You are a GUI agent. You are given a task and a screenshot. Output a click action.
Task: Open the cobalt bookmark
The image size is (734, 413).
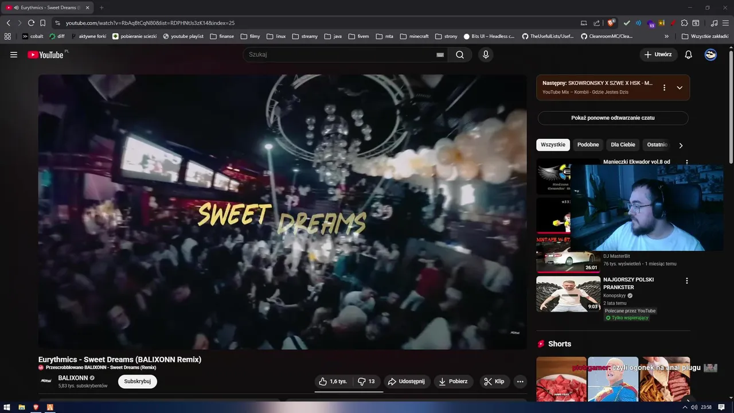(32, 36)
